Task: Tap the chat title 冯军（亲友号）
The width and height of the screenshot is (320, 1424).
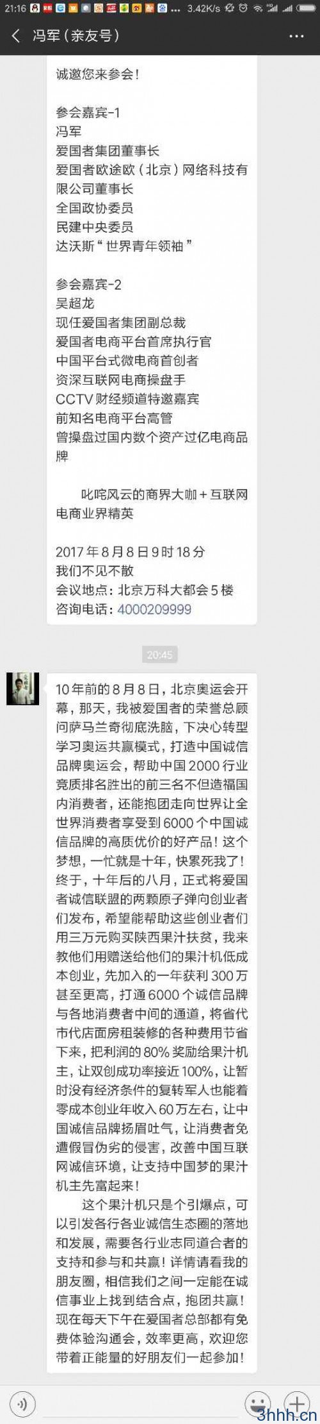Action: (76, 36)
